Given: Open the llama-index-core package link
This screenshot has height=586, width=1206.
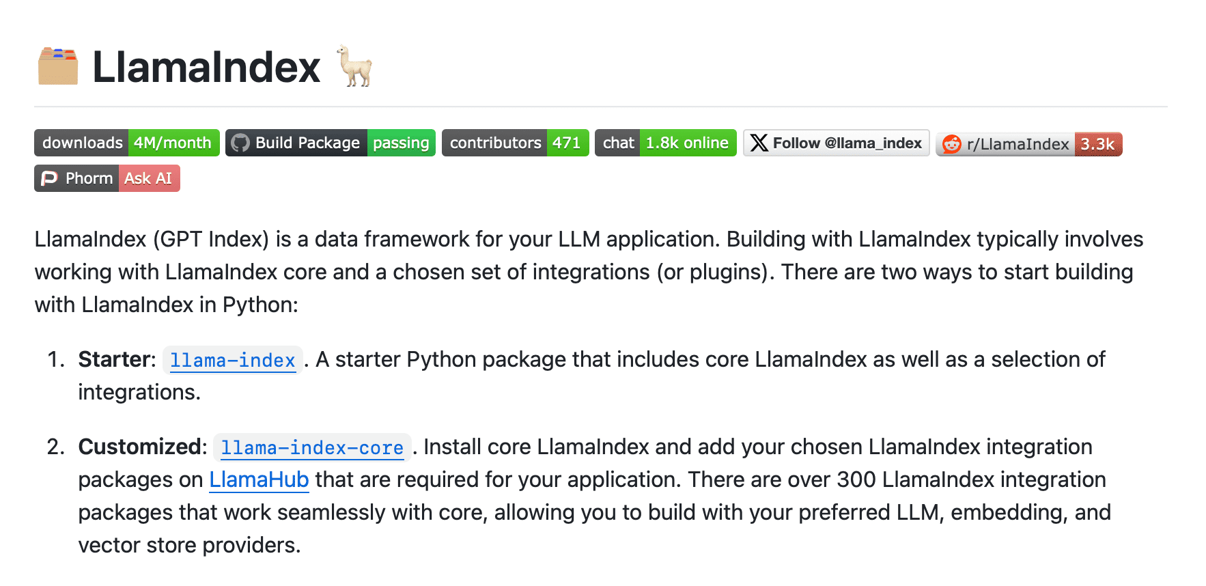Looking at the screenshot, I should (x=312, y=447).
